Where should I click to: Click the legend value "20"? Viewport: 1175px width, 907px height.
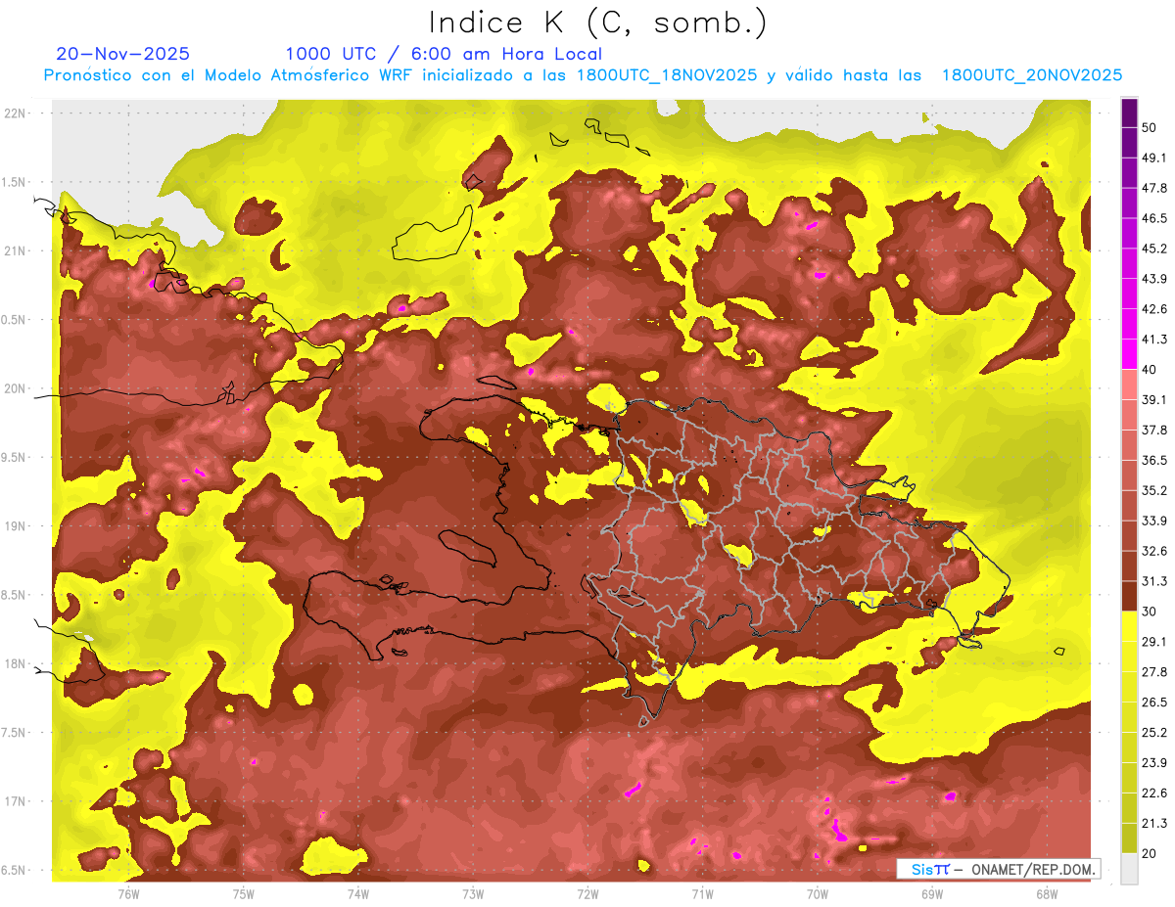pyautogui.click(x=1150, y=853)
